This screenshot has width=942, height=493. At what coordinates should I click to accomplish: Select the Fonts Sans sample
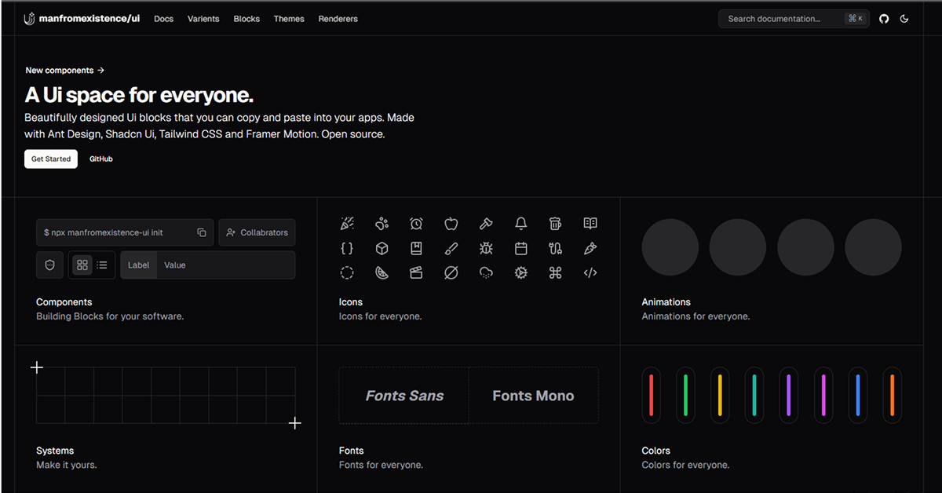tap(404, 396)
